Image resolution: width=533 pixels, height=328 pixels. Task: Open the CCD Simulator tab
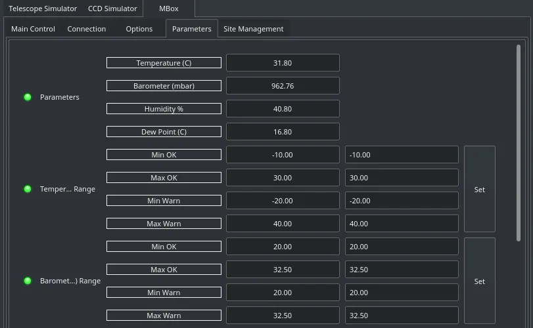click(112, 9)
